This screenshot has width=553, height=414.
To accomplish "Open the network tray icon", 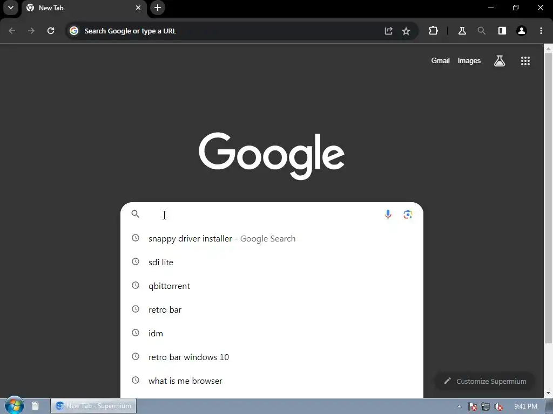I will [485, 406].
